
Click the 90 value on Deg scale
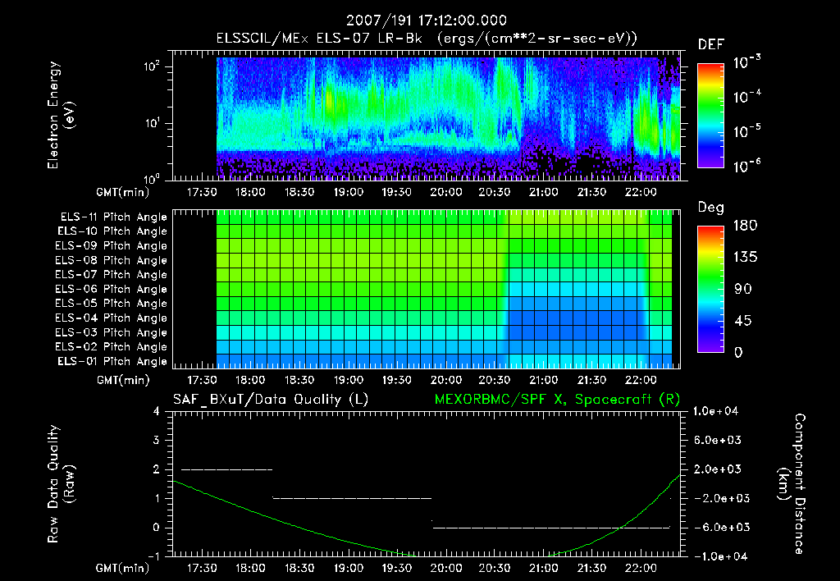[743, 290]
